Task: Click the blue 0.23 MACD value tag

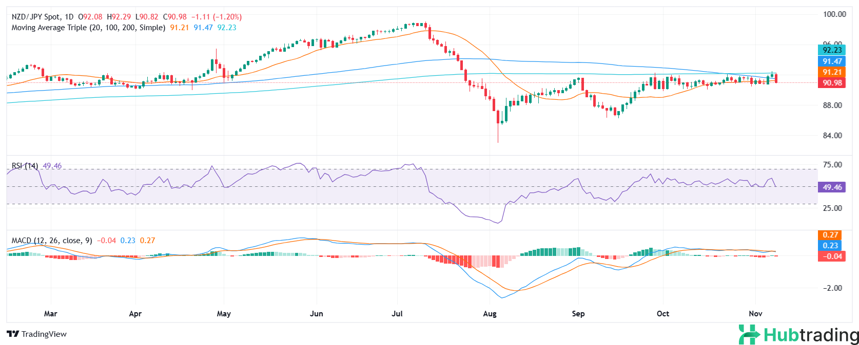Action: (830, 246)
